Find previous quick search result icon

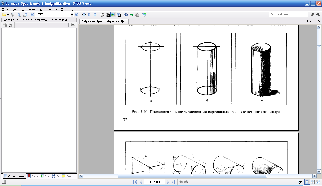click(313, 15)
